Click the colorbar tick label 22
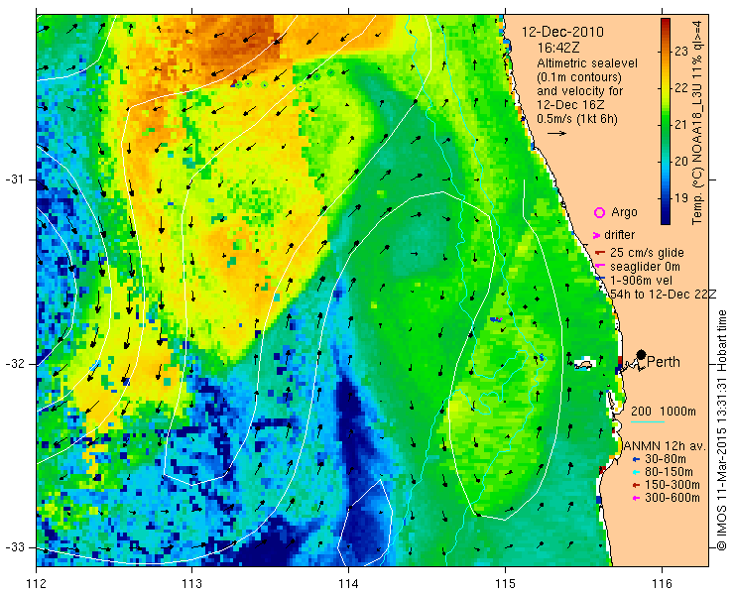Screen dimensions: 734x595 point(681,88)
